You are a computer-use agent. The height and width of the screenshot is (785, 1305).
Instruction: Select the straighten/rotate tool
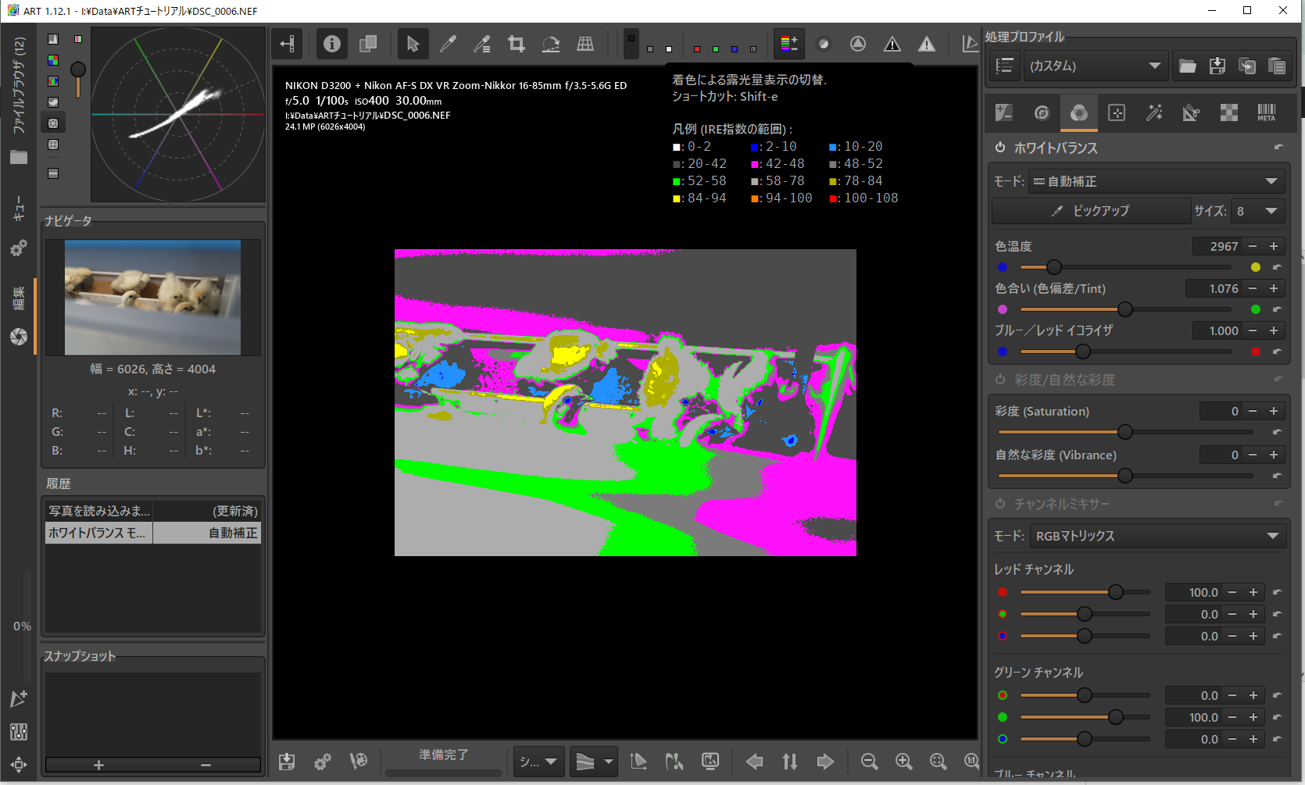(551, 44)
